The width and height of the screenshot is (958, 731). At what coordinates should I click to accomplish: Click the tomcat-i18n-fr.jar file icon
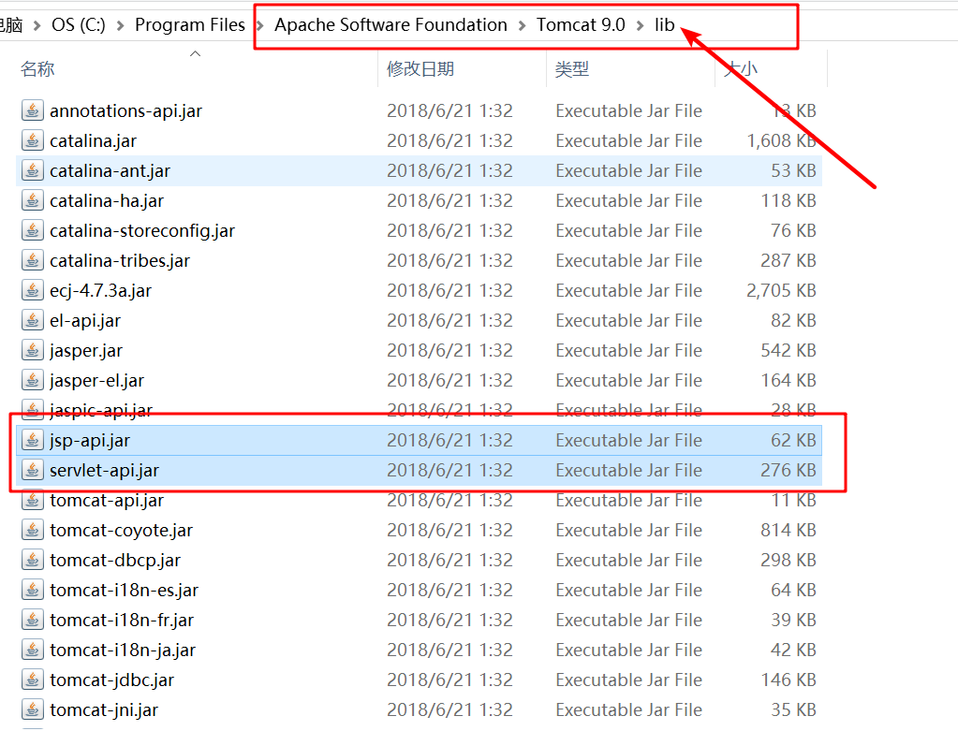click(x=33, y=620)
